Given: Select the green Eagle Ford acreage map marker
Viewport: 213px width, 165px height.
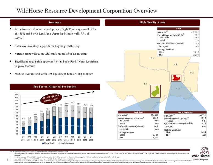Looking at the screenshot, I should pyautogui.click(x=155, y=91).
